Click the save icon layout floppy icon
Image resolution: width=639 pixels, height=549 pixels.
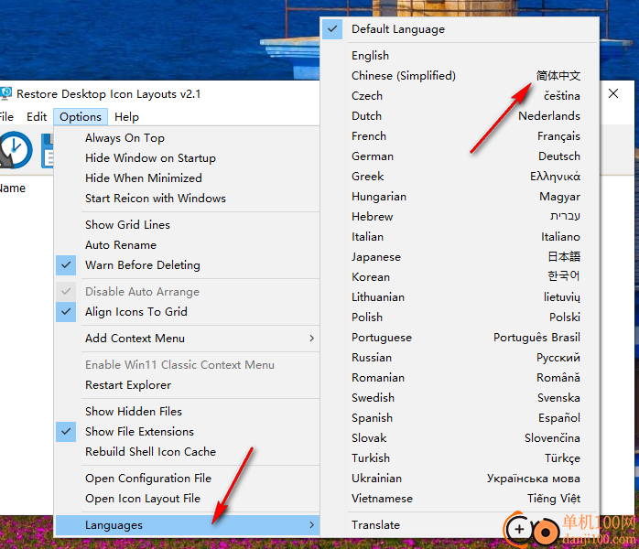[x=48, y=152]
